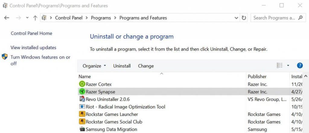Open the Organize dropdown menu
The image size is (309, 133).
[94, 66]
